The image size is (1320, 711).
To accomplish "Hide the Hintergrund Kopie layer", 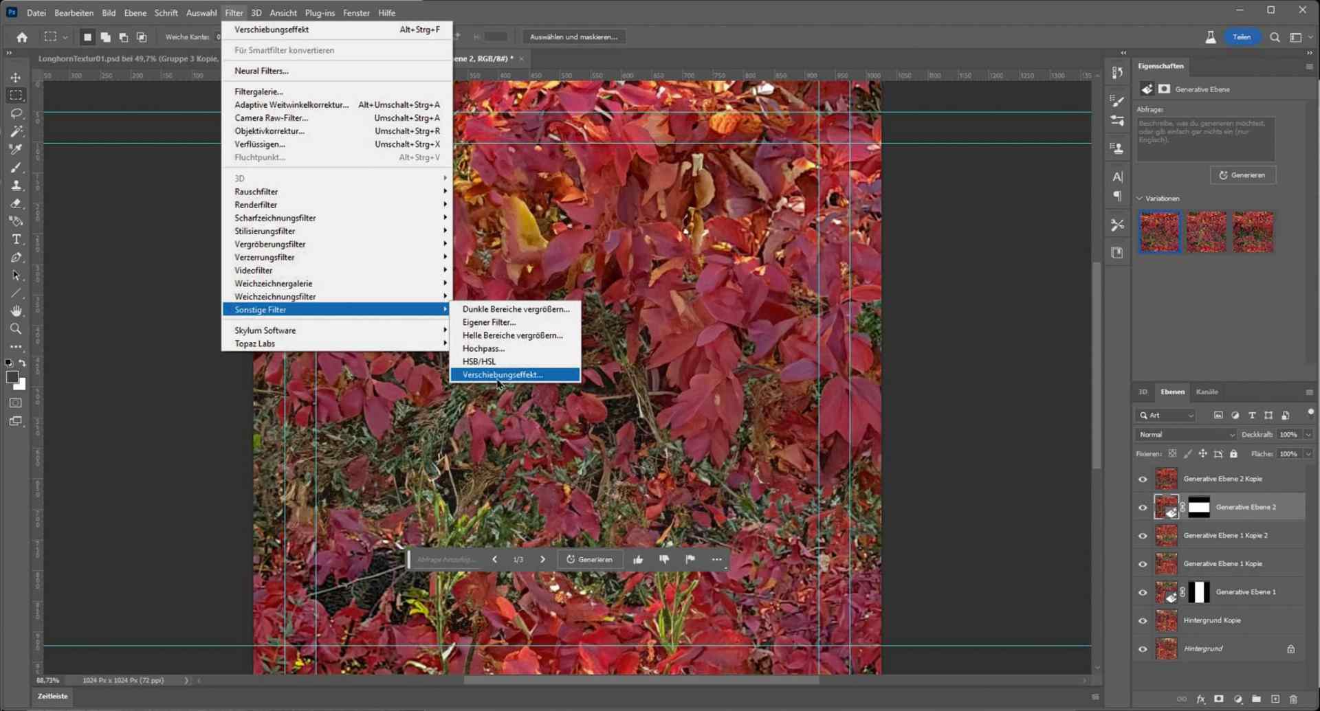I will click(x=1143, y=620).
